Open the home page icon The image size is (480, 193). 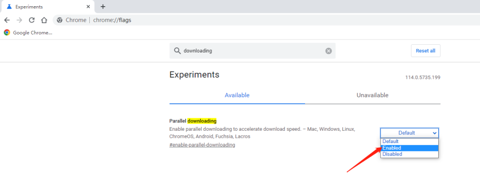pos(44,20)
